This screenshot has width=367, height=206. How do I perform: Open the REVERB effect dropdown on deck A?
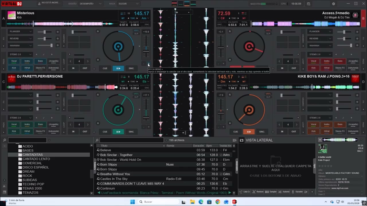pos(20,38)
